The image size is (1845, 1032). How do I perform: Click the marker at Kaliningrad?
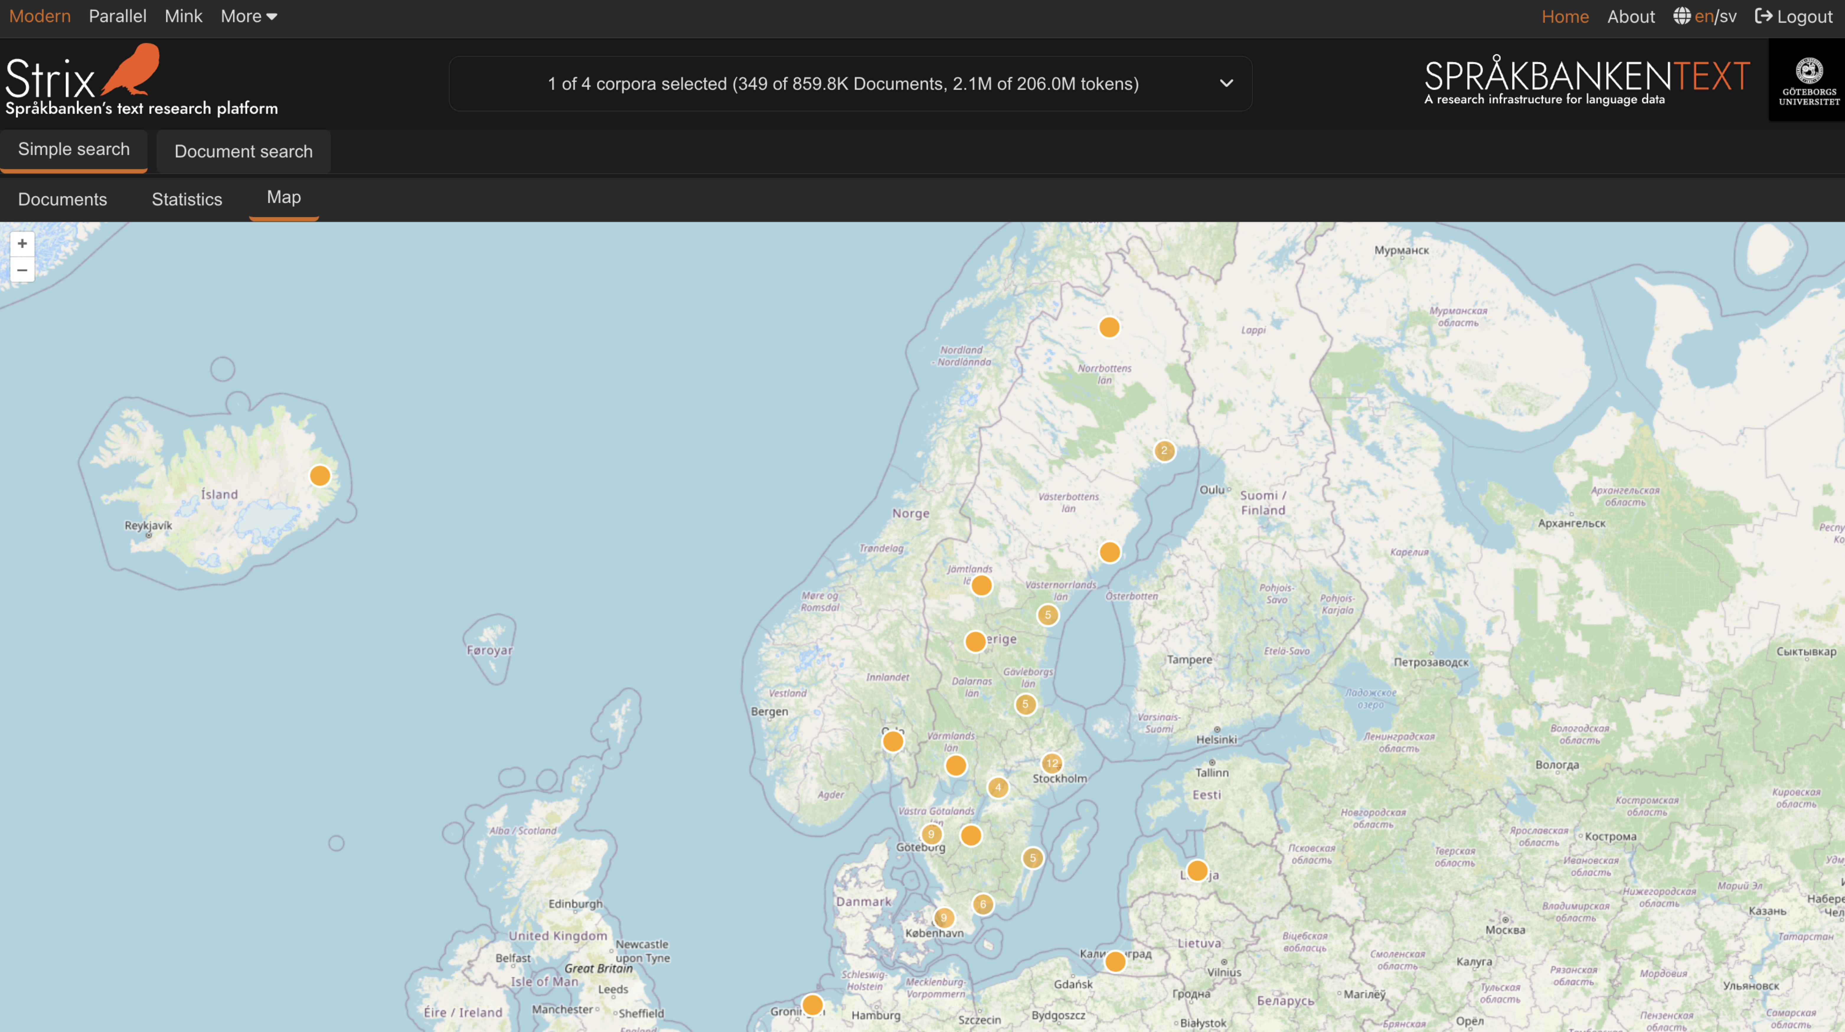pyautogui.click(x=1115, y=962)
